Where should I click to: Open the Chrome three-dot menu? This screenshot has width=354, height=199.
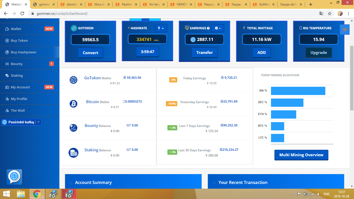pos(348,13)
